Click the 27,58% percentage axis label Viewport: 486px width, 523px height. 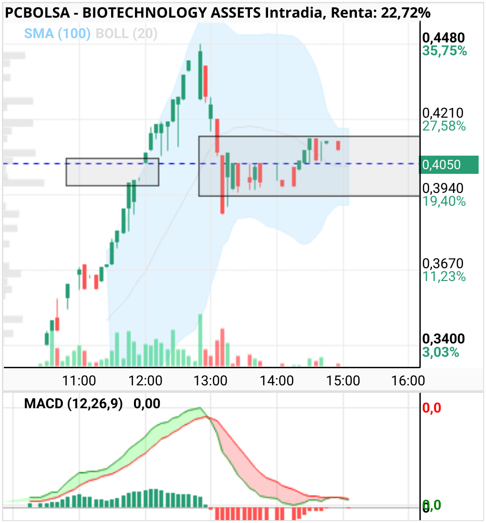(444, 126)
